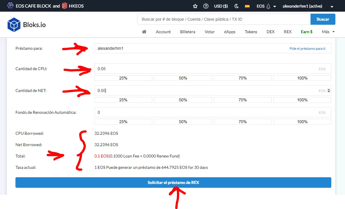Set renewal fund to 25%
This screenshot has width=345, height=209.
(x=123, y=122)
